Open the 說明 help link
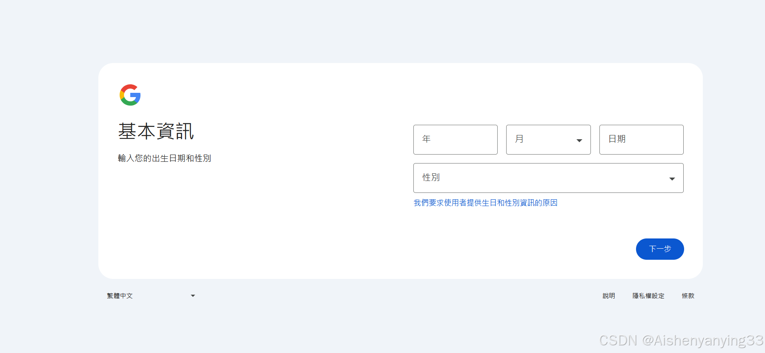This screenshot has width=765, height=353. [609, 296]
